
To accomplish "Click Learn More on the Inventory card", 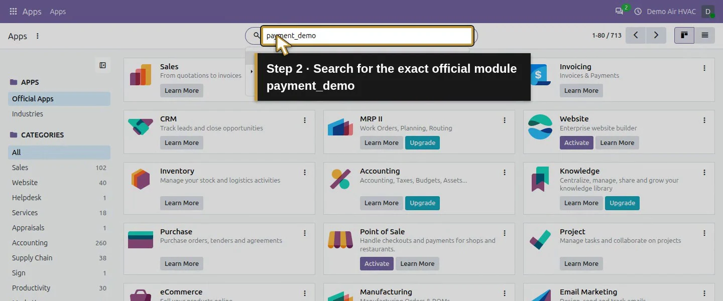I will point(182,203).
